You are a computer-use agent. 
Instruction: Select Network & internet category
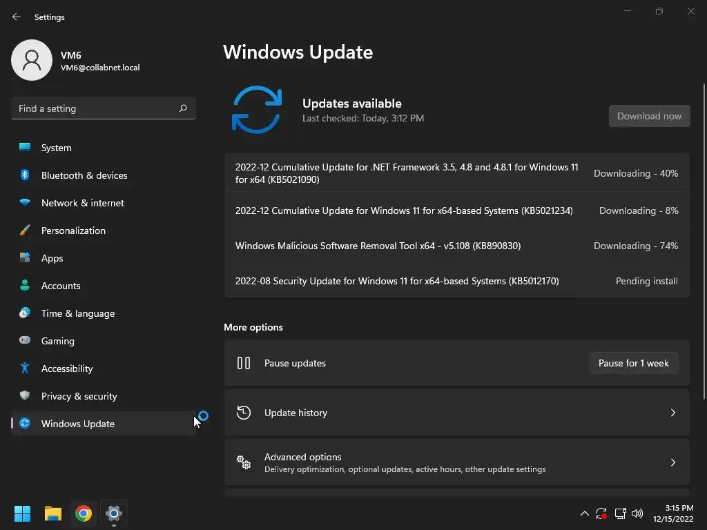104,202
